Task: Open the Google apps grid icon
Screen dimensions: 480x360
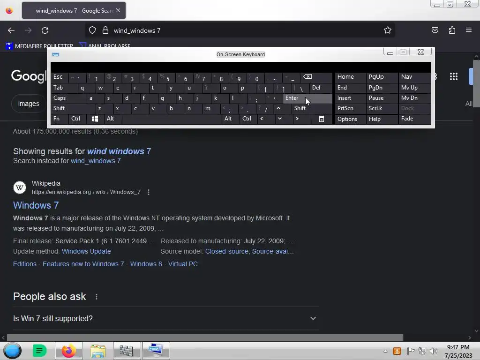Action: click(454, 76)
